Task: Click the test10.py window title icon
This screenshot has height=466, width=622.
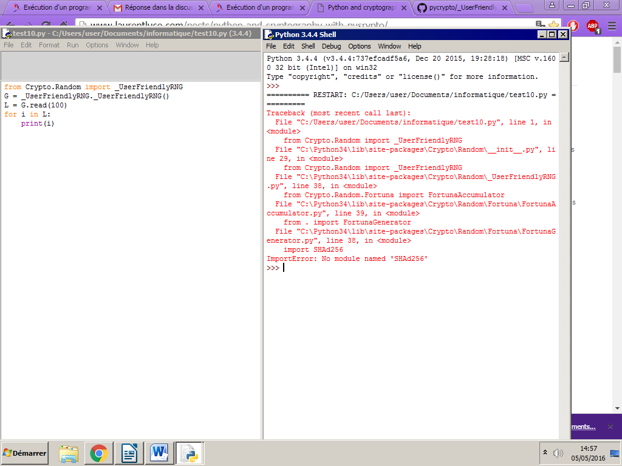Action: [7, 34]
